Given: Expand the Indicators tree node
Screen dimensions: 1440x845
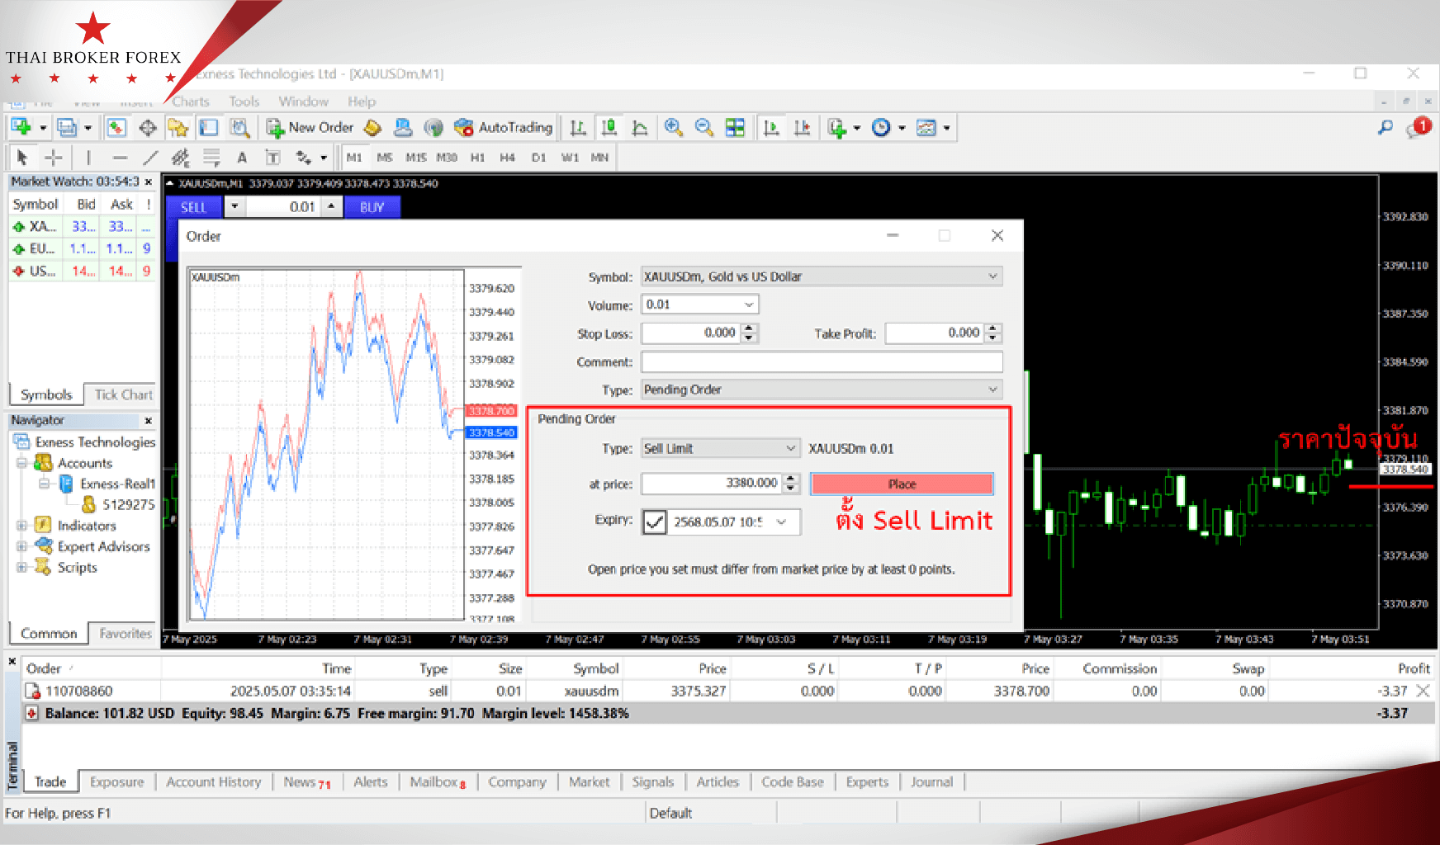Looking at the screenshot, I should click(x=21, y=526).
